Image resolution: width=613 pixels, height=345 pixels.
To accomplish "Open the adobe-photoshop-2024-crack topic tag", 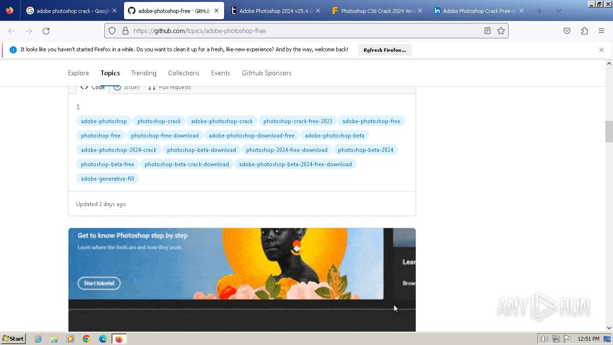I will click(119, 150).
